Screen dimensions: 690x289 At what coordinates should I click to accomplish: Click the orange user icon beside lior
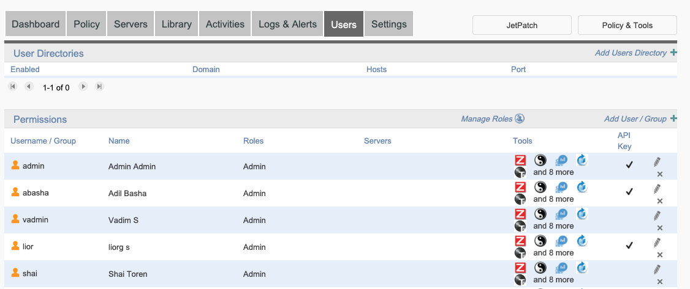16,246
